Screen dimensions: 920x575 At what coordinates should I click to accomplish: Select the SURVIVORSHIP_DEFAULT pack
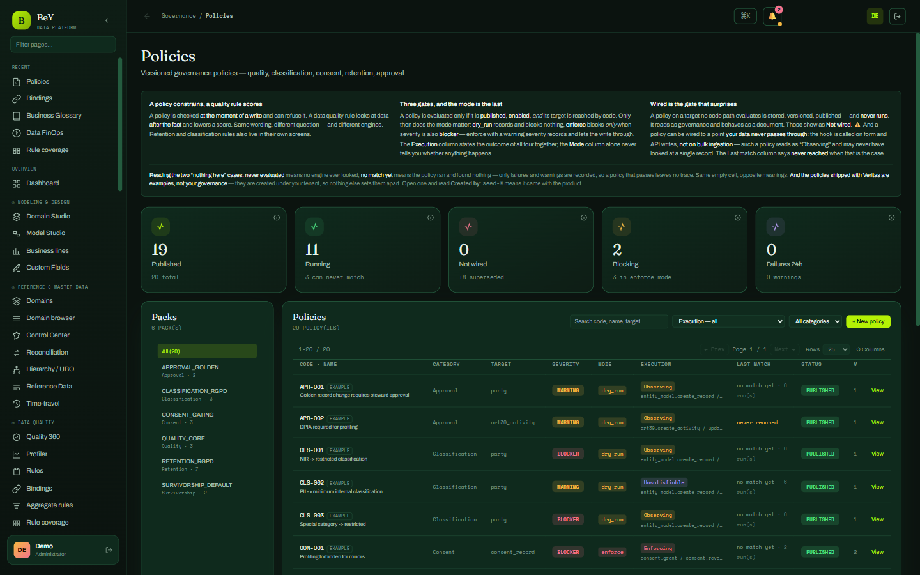pyautogui.click(x=207, y=489)
